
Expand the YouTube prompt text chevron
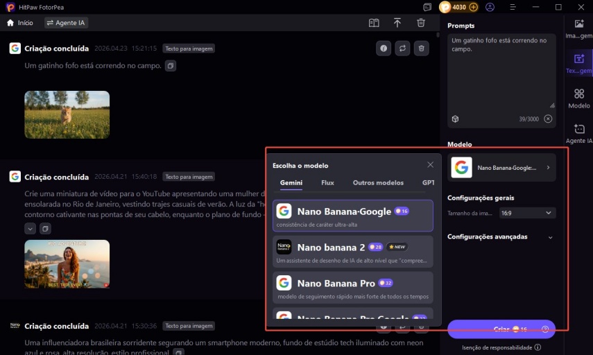point(31,229)
